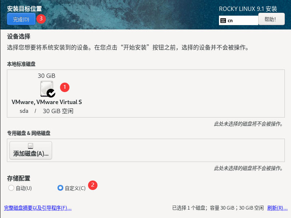
Task: Click 添加磁盘(A)... to add a disk
Action: coord(31,150)
